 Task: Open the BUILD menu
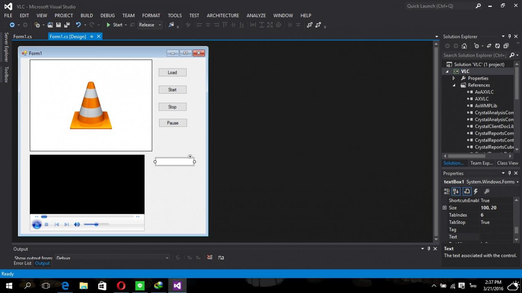[x=87, y=15]
